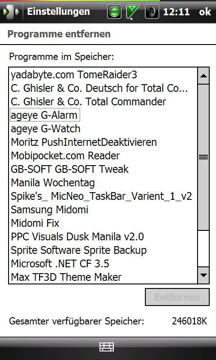Viewport: 216px width, 360px height.
Task: Confirm with the ok button in title bar
Action: (205, 12)
